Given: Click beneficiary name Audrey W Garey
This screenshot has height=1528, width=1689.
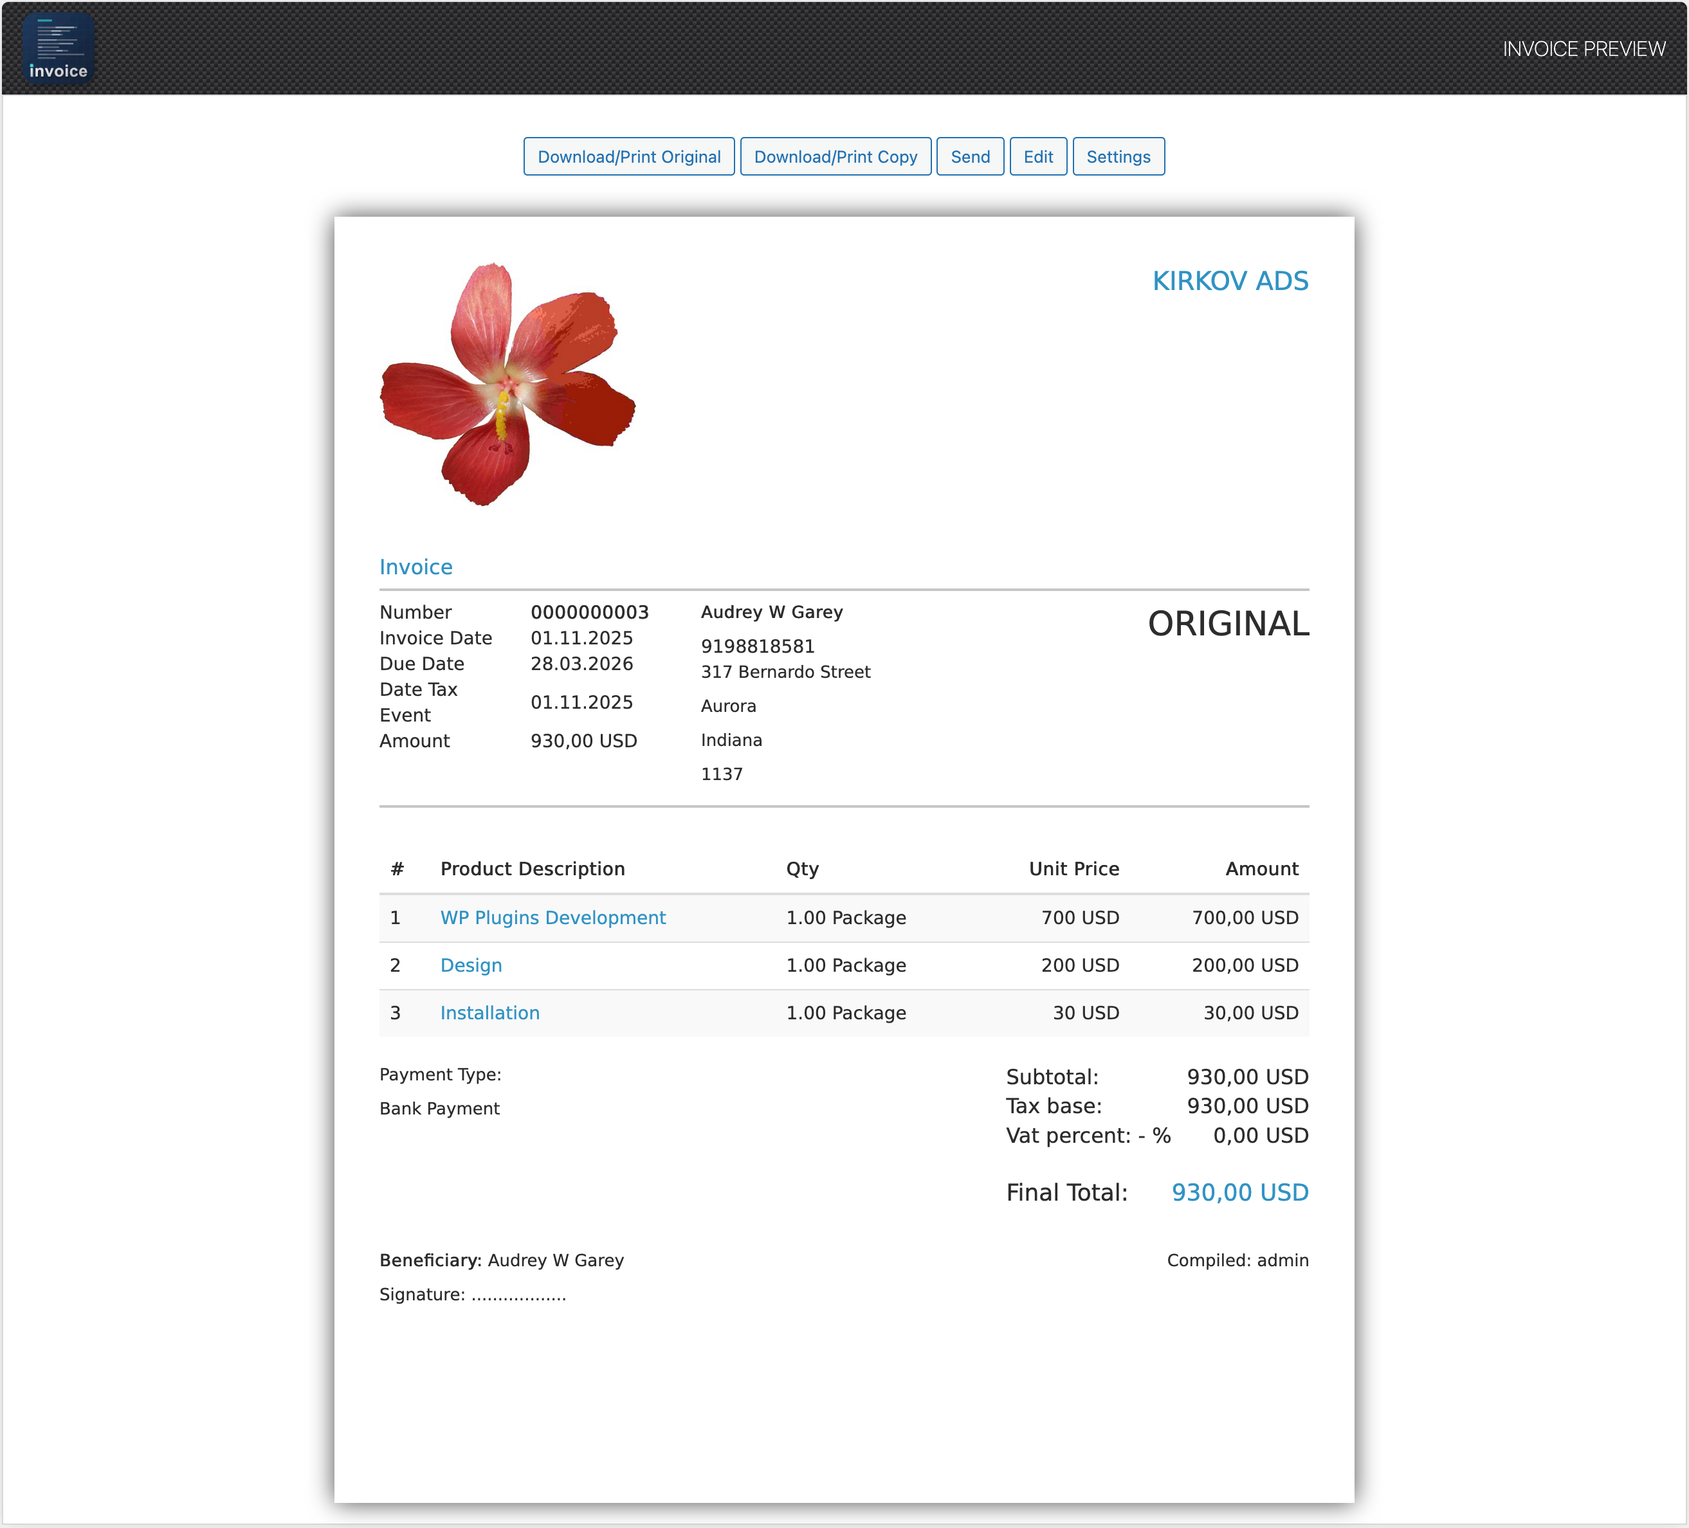Looking at the screenshot, I should [556, 1260].
